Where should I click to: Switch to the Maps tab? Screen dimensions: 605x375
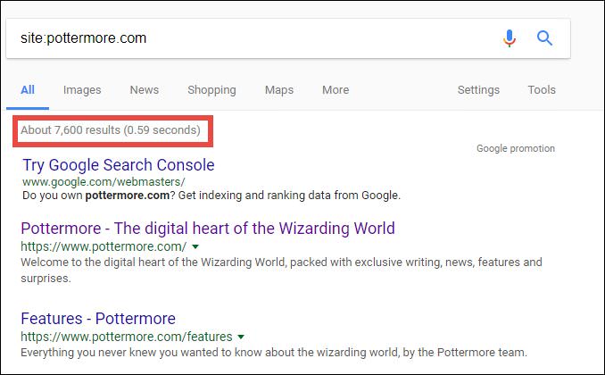pyautogui.click(x=279, y=89)
